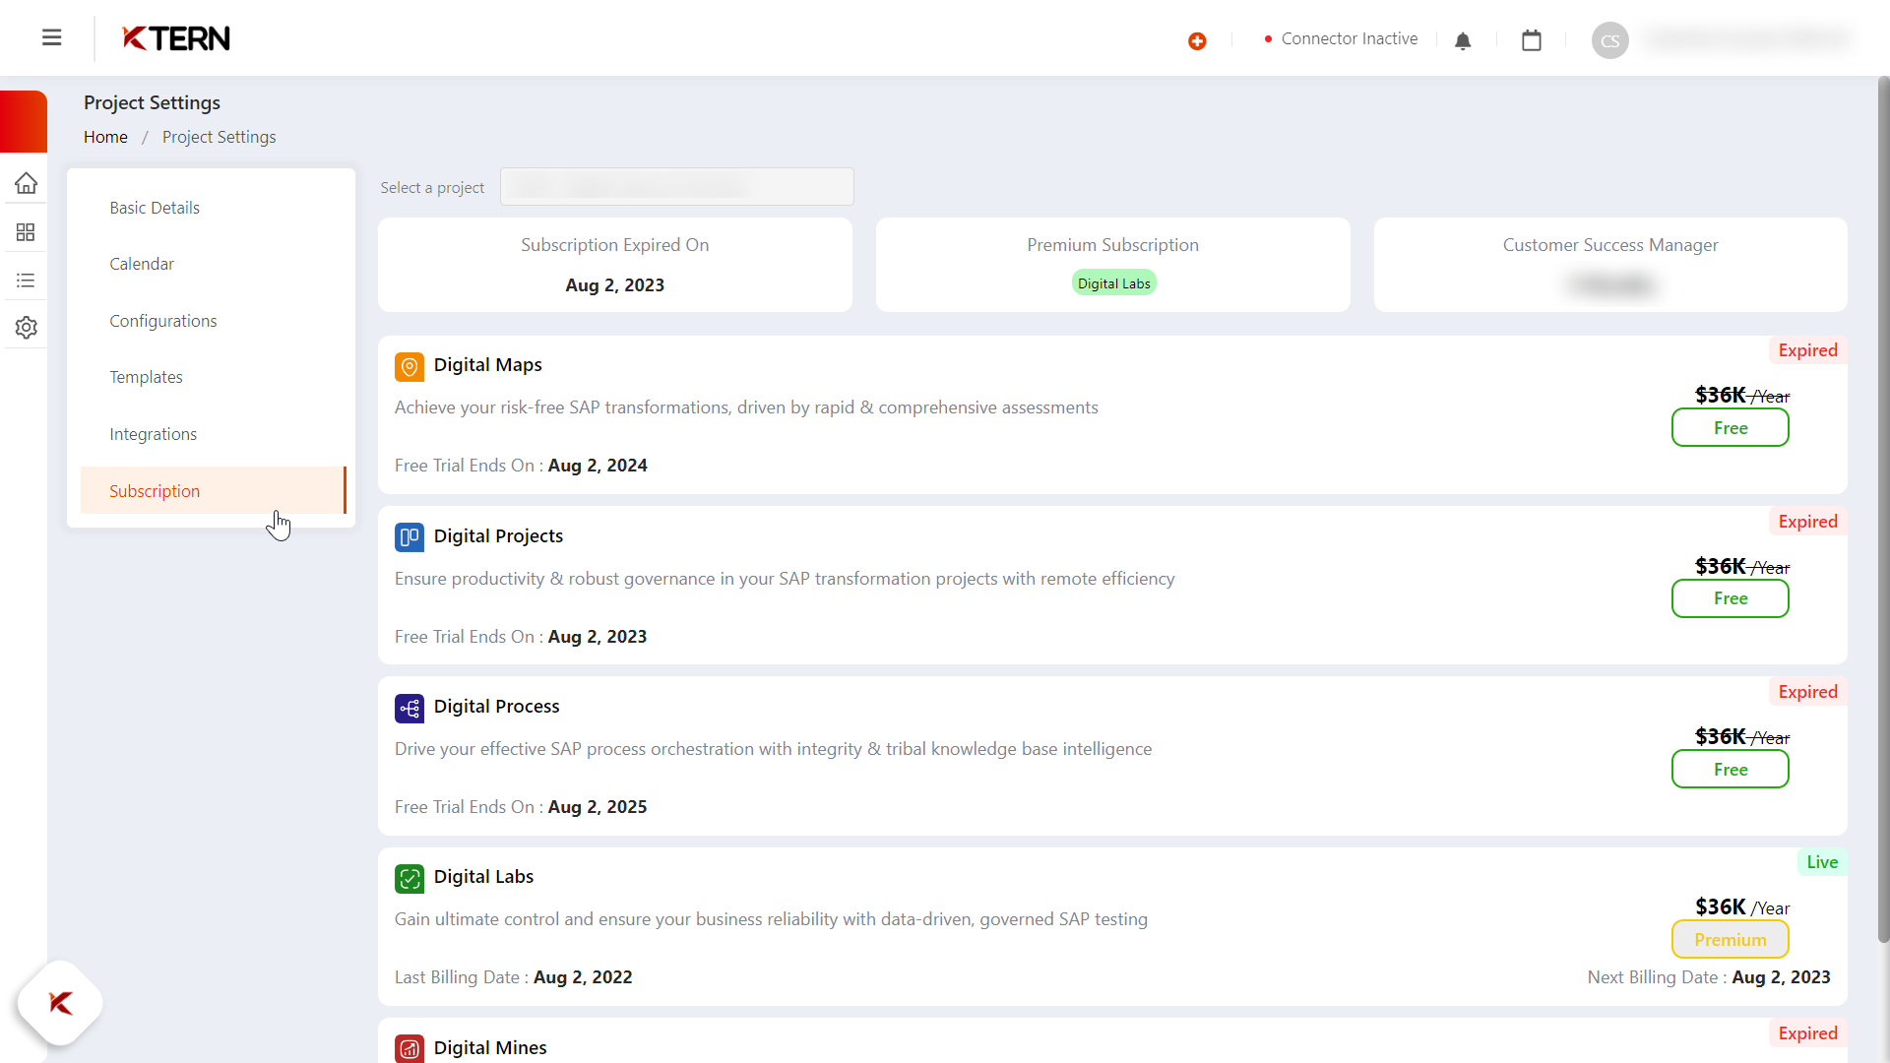Click the Digital Mines product icon
This screenshot has width=1890, height=1063.
[x=409, y=1049]
